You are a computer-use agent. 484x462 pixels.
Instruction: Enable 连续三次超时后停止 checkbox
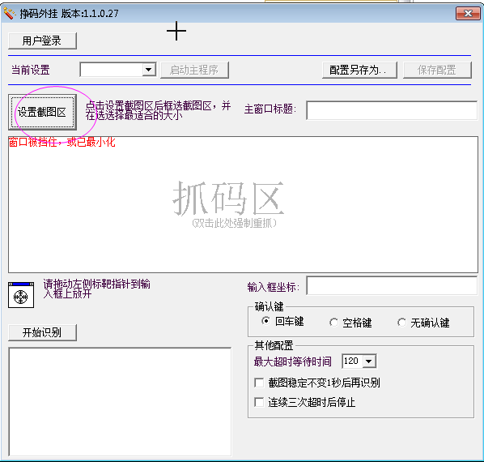[x=259, y=402]
